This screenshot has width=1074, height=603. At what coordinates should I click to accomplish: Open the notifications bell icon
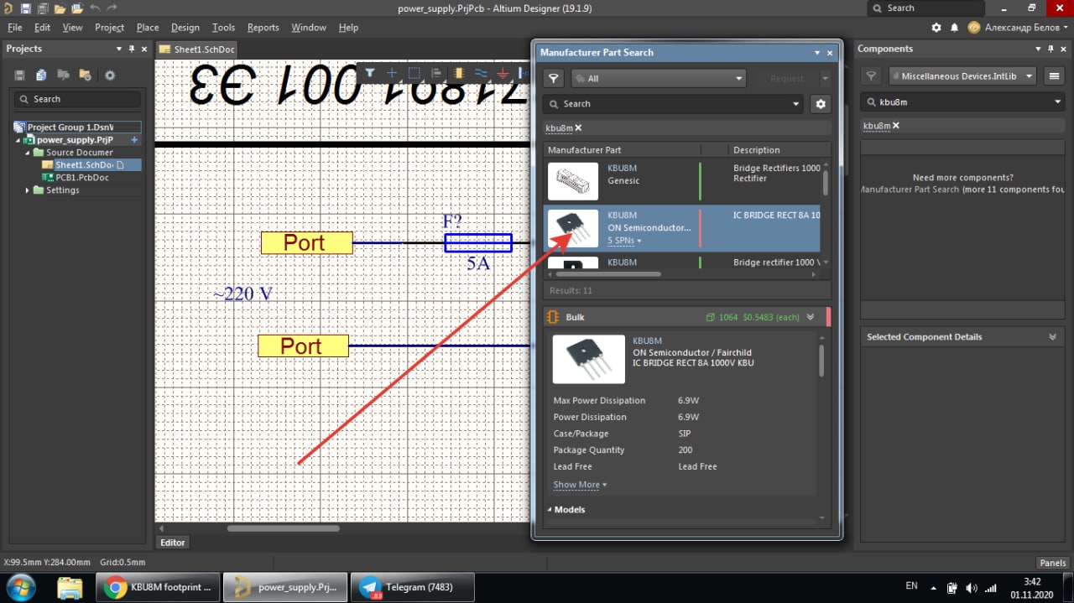(x=954, y=28)
